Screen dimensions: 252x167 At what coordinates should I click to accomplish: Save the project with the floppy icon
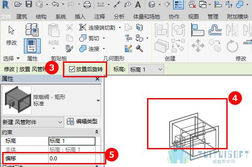(x=29, y=4)
